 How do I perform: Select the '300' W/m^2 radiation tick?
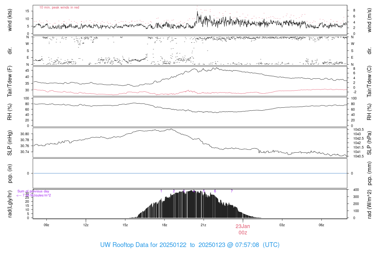tap(356, 197)
